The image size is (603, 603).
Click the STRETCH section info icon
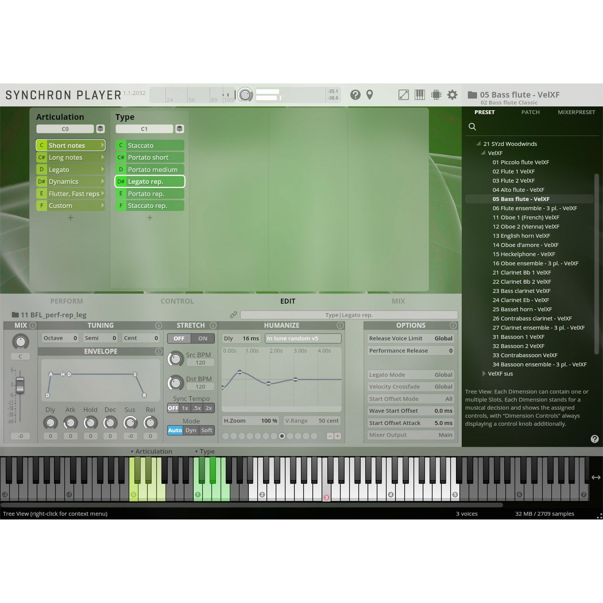tap(213, 325)
